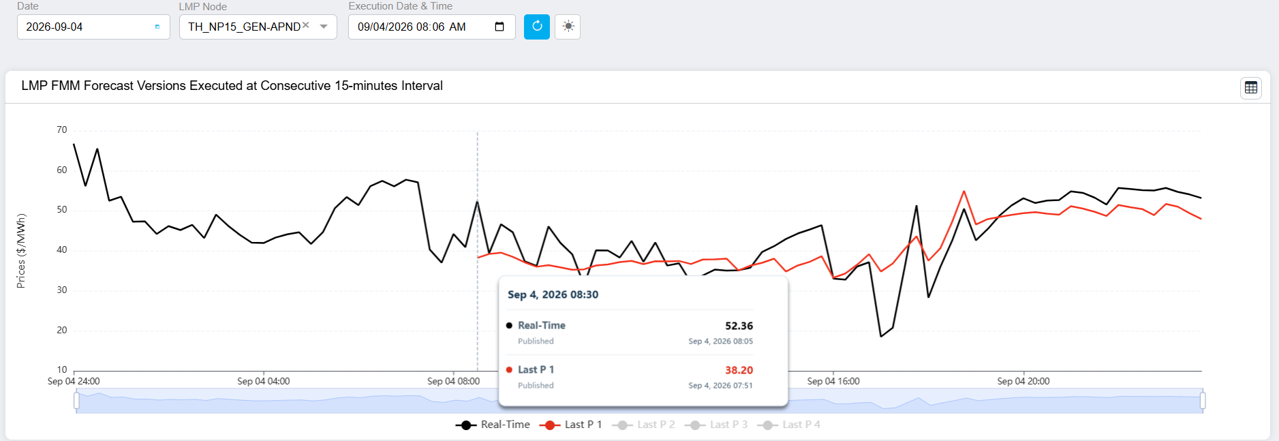Viewport: 1279px width, 441px height.
Task: Open the Date field calendar icon
Action: [x=157, y=27]
